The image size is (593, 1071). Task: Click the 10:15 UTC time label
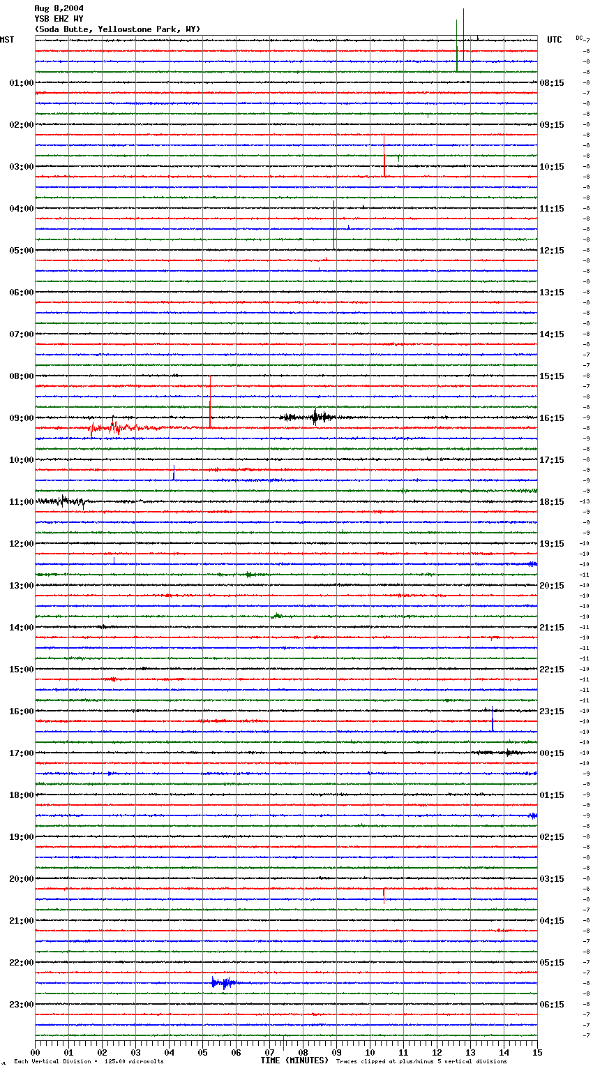pos(552,167)
